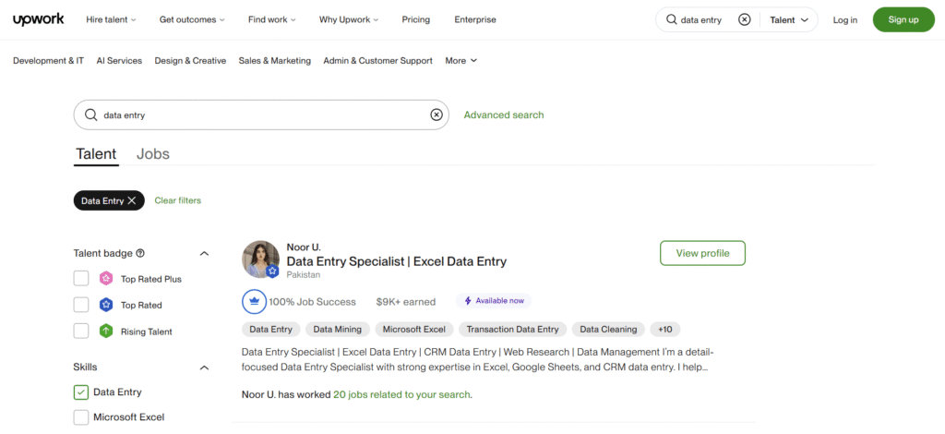
Task: Select the Sales & Marketing category
Action: (x=275, y=60)
